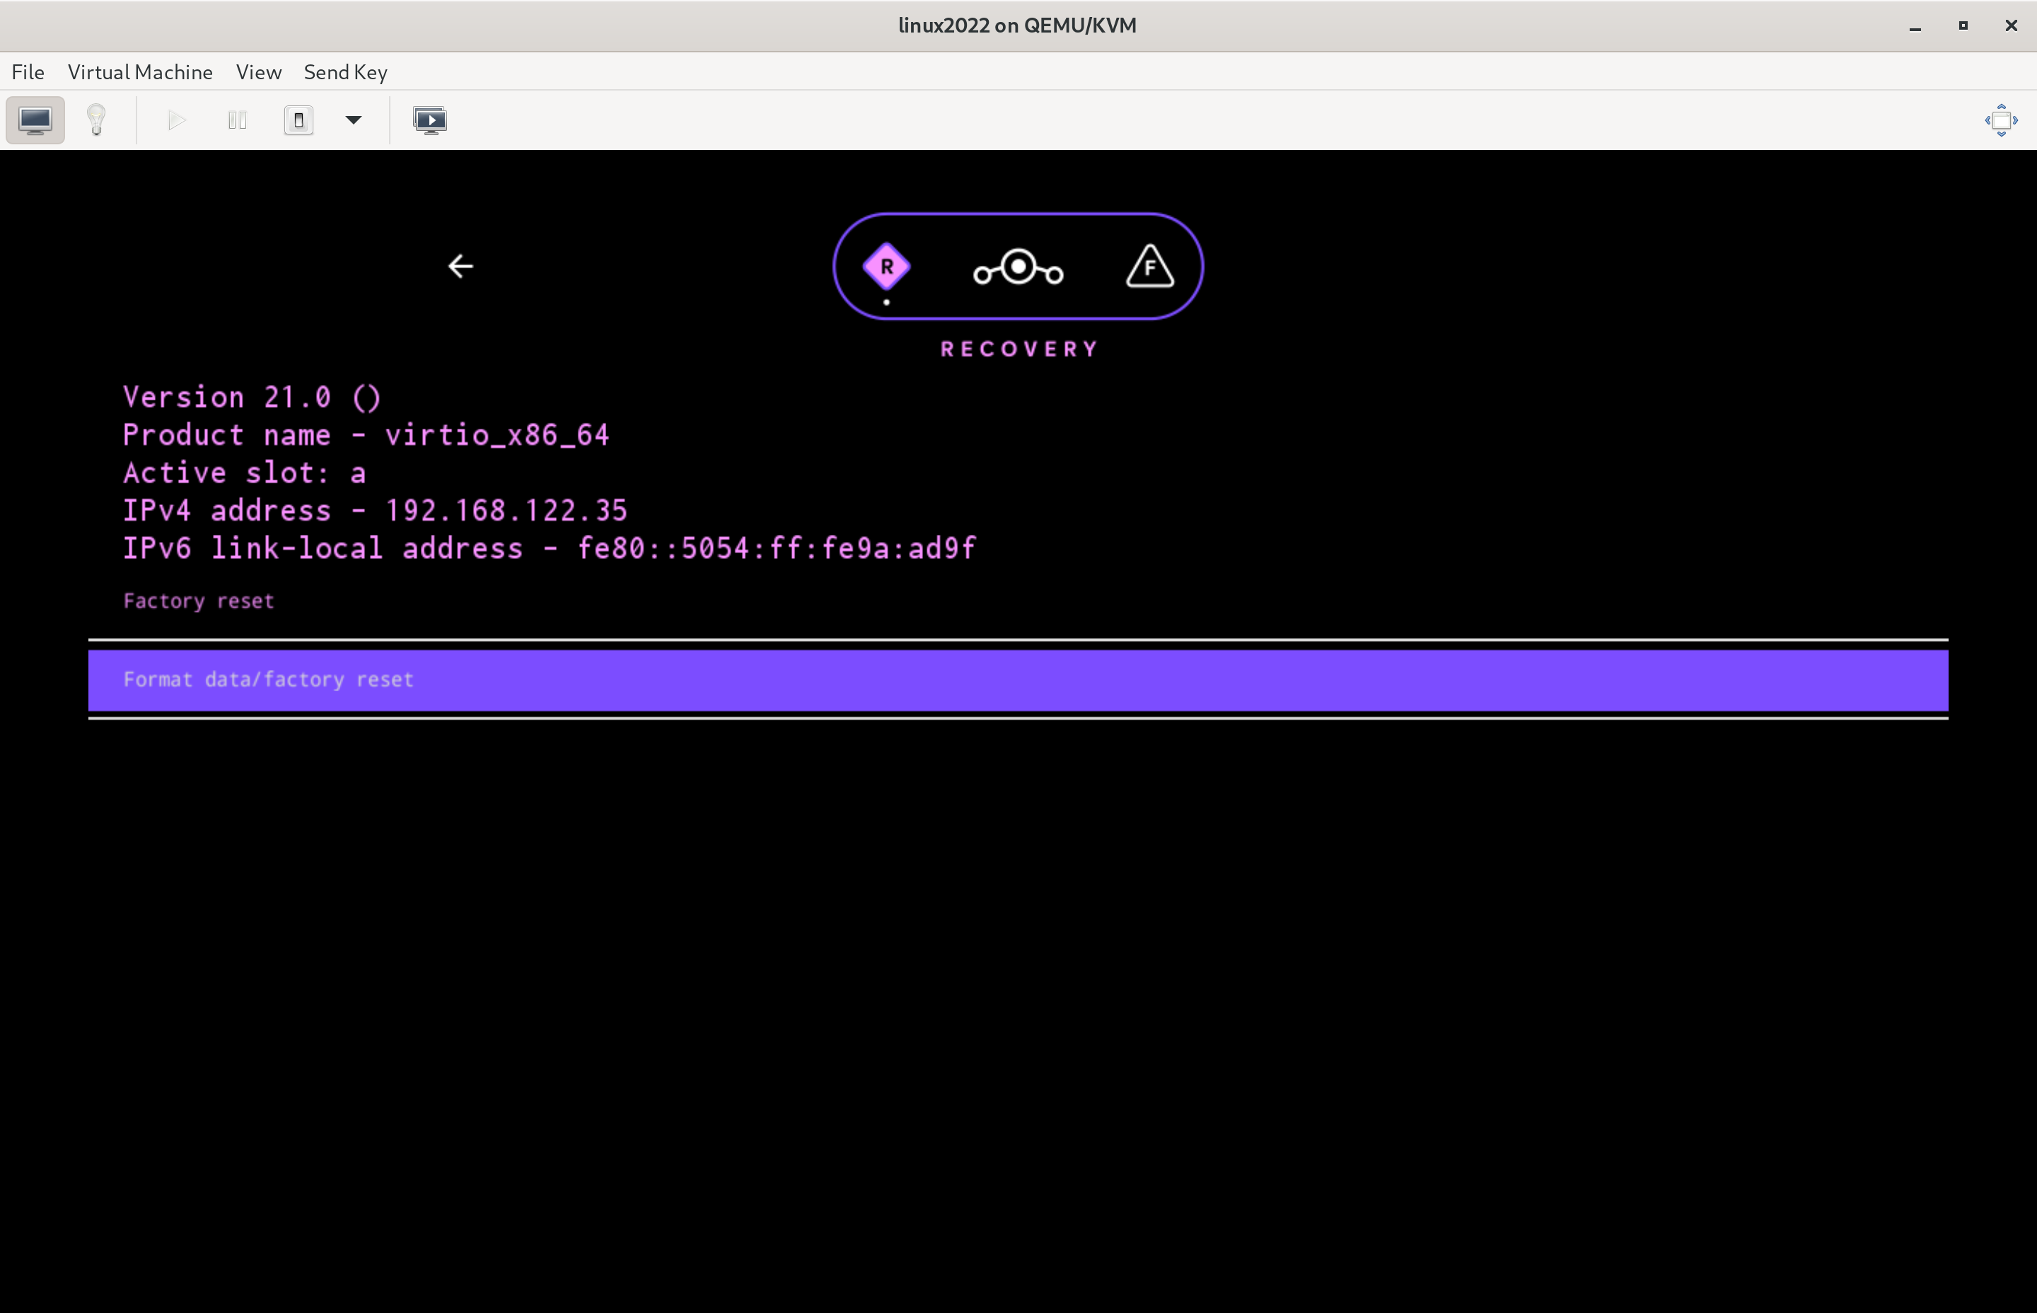Click the IPv4 address 192.168.122.35 line

(x=375, y=510)
